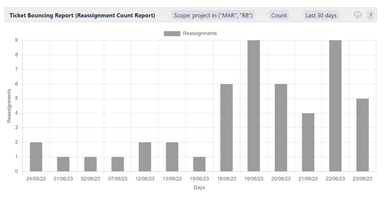Select the bar for 15/06/23
The width and height of the screenshot is (385, 203).
(x=199, y=164)
